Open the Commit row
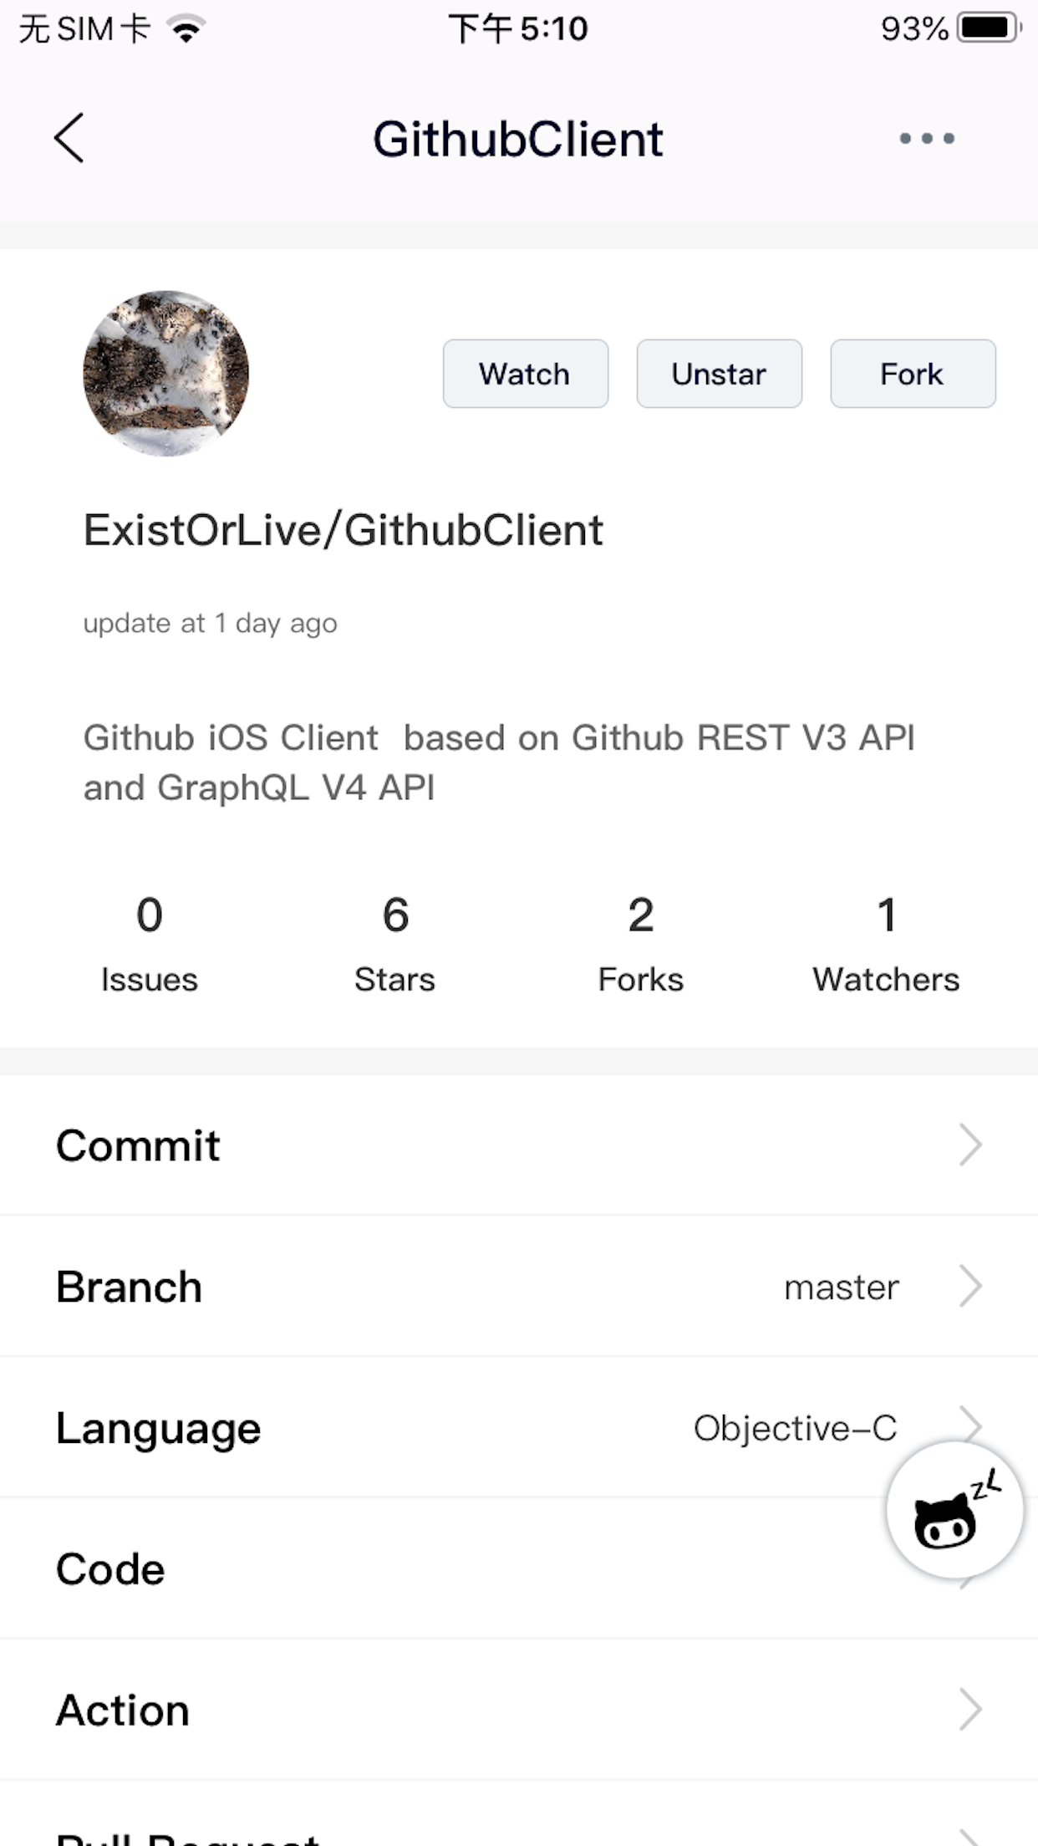 point(519,1145)
